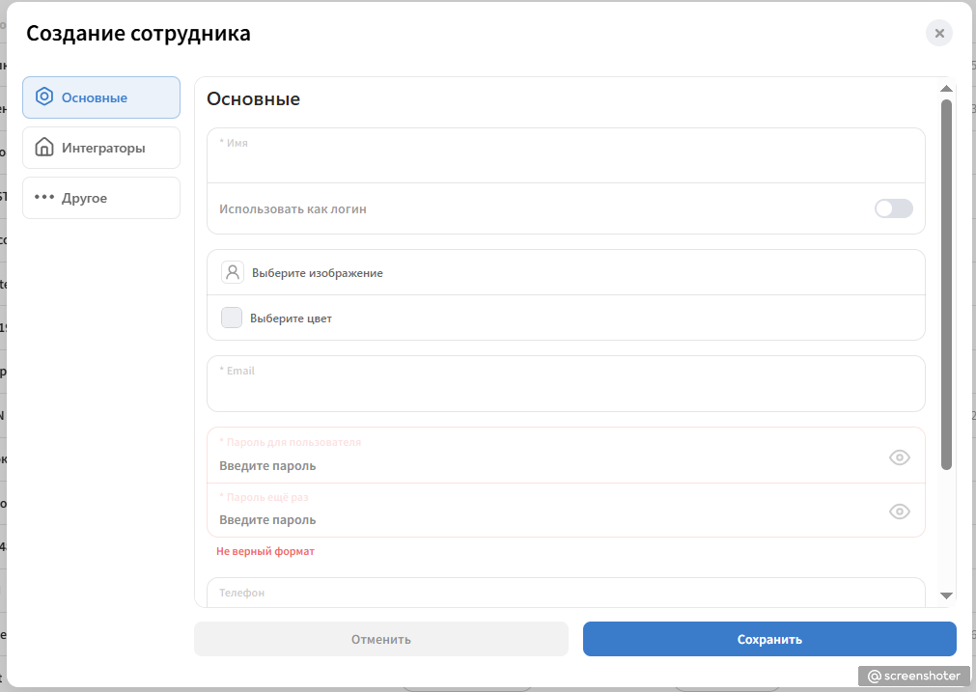Viewport: 976px width, 692px height.
Task: Show password in Пароль для пользователя field
Action: click(900, 457)
